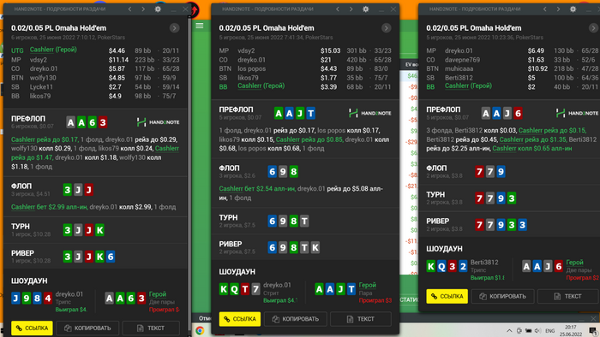Click Hand2Note logo in middle window preflop
Viewport: 600px width, 337px height.
pyautogui.click(x=370, y=113)
